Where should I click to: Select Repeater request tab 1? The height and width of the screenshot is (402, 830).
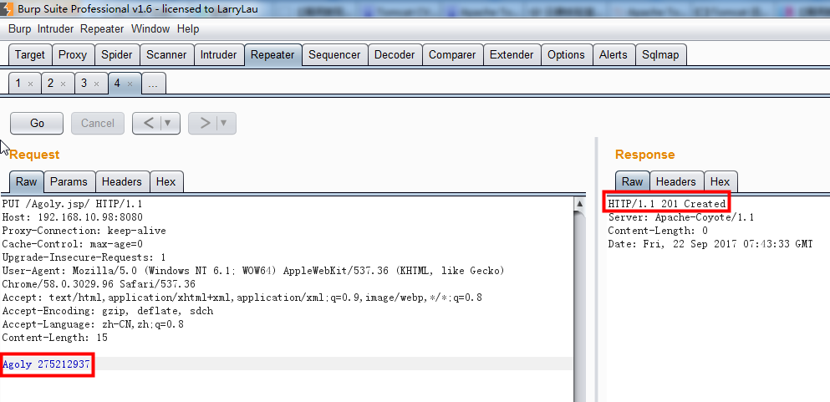18,84
